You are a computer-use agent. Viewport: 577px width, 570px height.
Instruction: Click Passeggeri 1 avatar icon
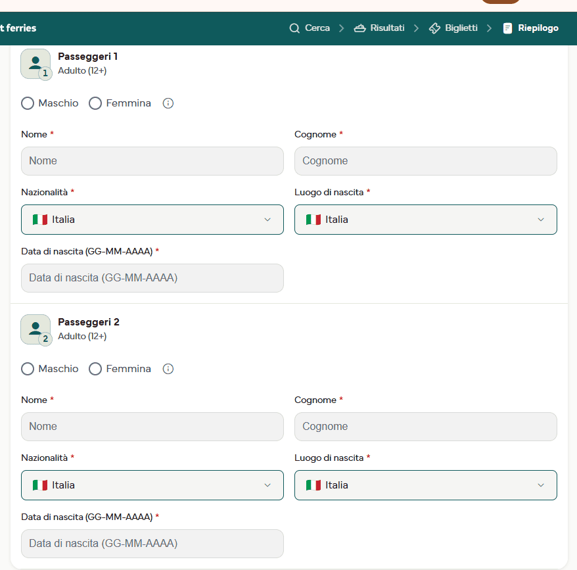(x=35, y=64)
